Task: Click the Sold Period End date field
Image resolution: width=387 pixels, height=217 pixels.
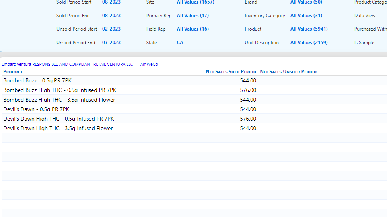Action: pyautogui.click(x=118, y=16)
